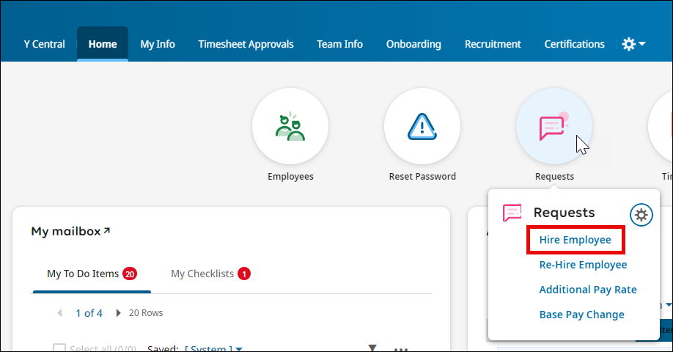Screen dimensions: 673x352
Task: Open Requests popup settings gear
Action: click(x=641, y=215)
